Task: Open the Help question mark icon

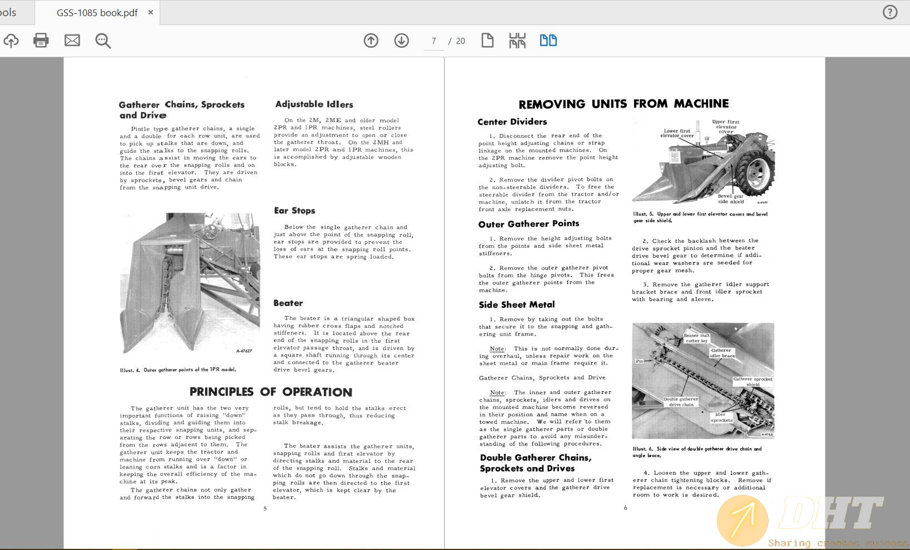Action: click(890, 12)
